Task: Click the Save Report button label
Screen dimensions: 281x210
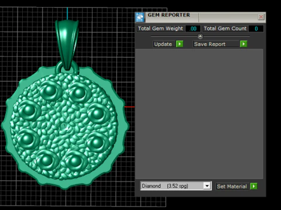Action: 210,44
